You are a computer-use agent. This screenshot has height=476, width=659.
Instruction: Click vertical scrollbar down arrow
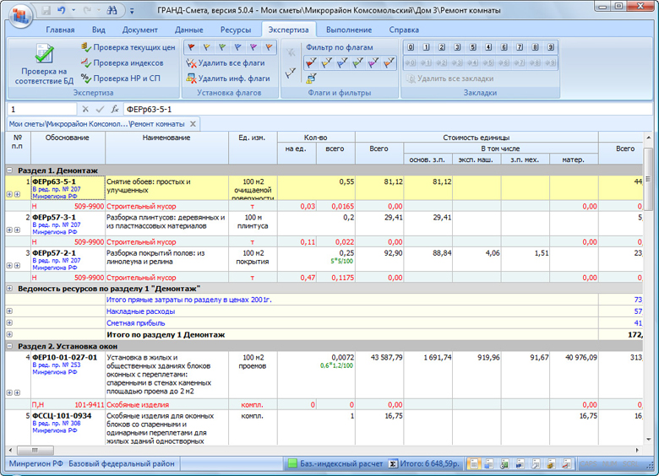(x=648, y=440)
